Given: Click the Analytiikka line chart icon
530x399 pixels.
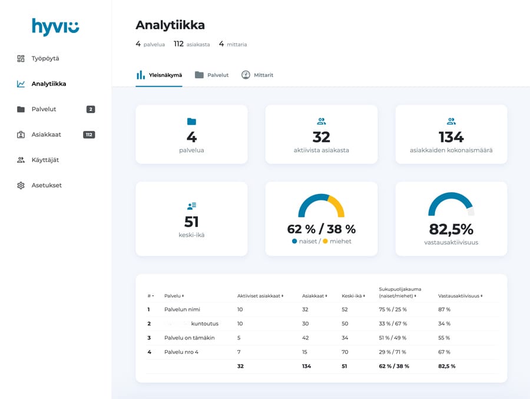Looking at the screenshot, I should point(21,84).
